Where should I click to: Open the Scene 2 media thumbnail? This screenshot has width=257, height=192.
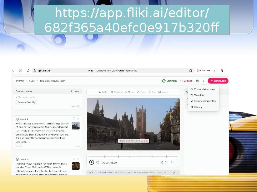[x=76, y=166]
